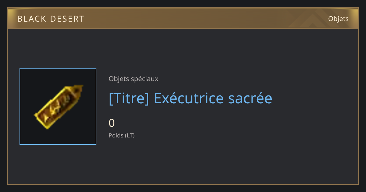Click the [Titre] prefix of item name

[x=129, y=98]
